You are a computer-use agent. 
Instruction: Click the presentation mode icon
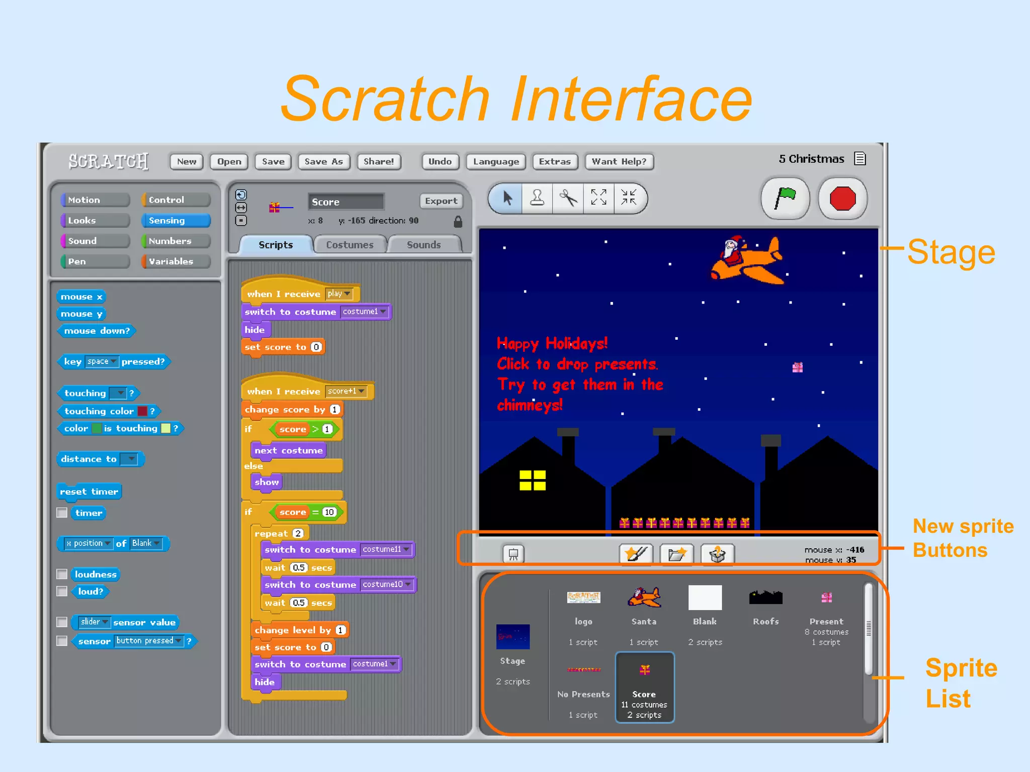point(513,554)
